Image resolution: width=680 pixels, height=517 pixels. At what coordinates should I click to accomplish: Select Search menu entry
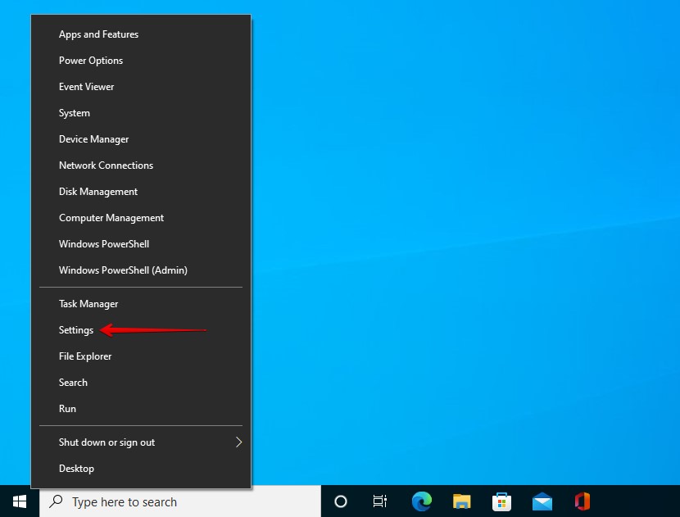pyautogui.click(x=141, y=383)
